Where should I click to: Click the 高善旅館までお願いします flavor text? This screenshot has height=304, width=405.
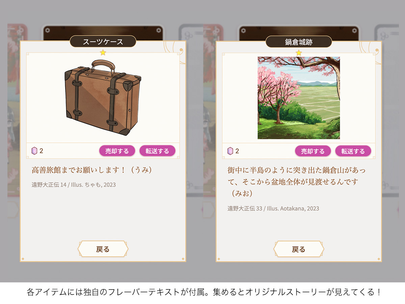click(x=92, y=170)
